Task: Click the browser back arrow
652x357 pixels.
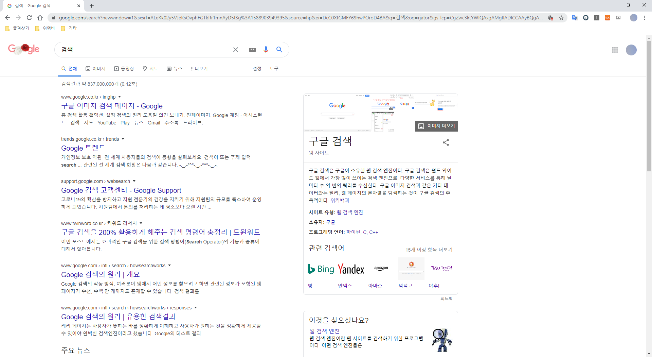Action: tap(7, 18)
